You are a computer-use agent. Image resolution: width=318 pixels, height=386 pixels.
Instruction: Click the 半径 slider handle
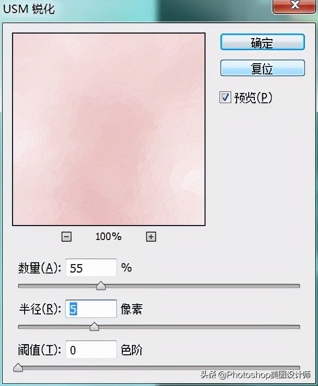pyautogui.click(x=94, y=327)
